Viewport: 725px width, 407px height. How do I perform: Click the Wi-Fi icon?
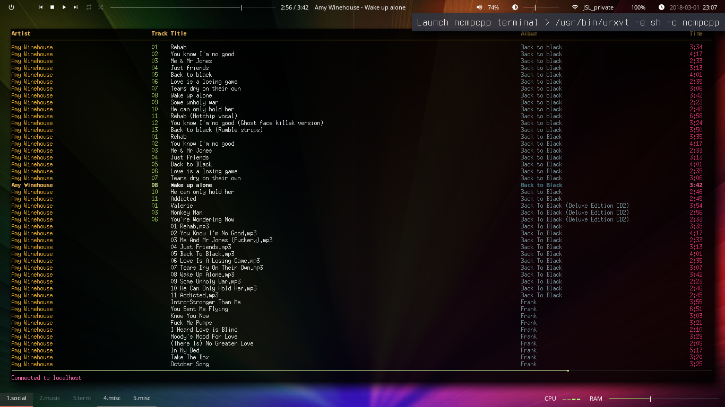click(575, 7)
